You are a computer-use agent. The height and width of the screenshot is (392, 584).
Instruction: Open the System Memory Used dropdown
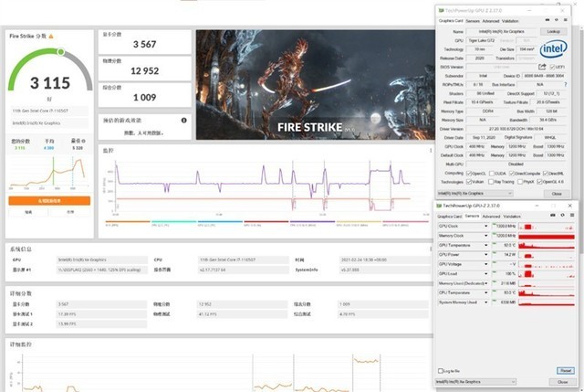(485, 302)
